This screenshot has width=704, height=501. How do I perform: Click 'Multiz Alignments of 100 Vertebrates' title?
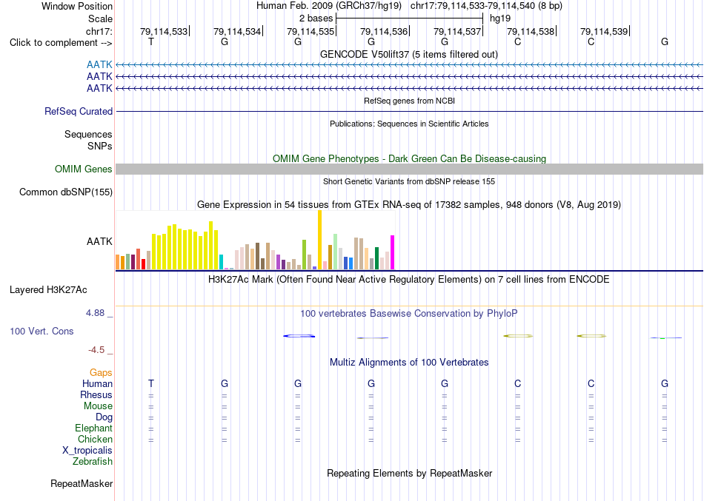point(409,363)
